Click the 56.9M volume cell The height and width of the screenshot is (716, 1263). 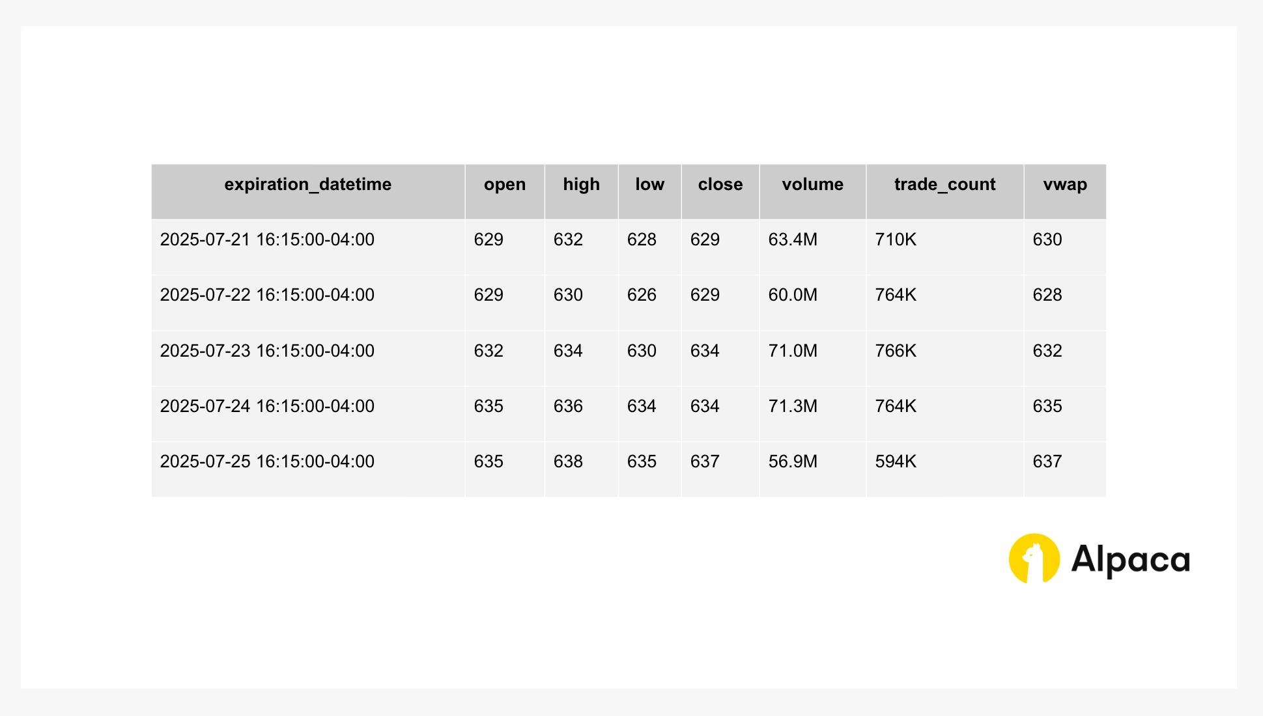point(813,469)
